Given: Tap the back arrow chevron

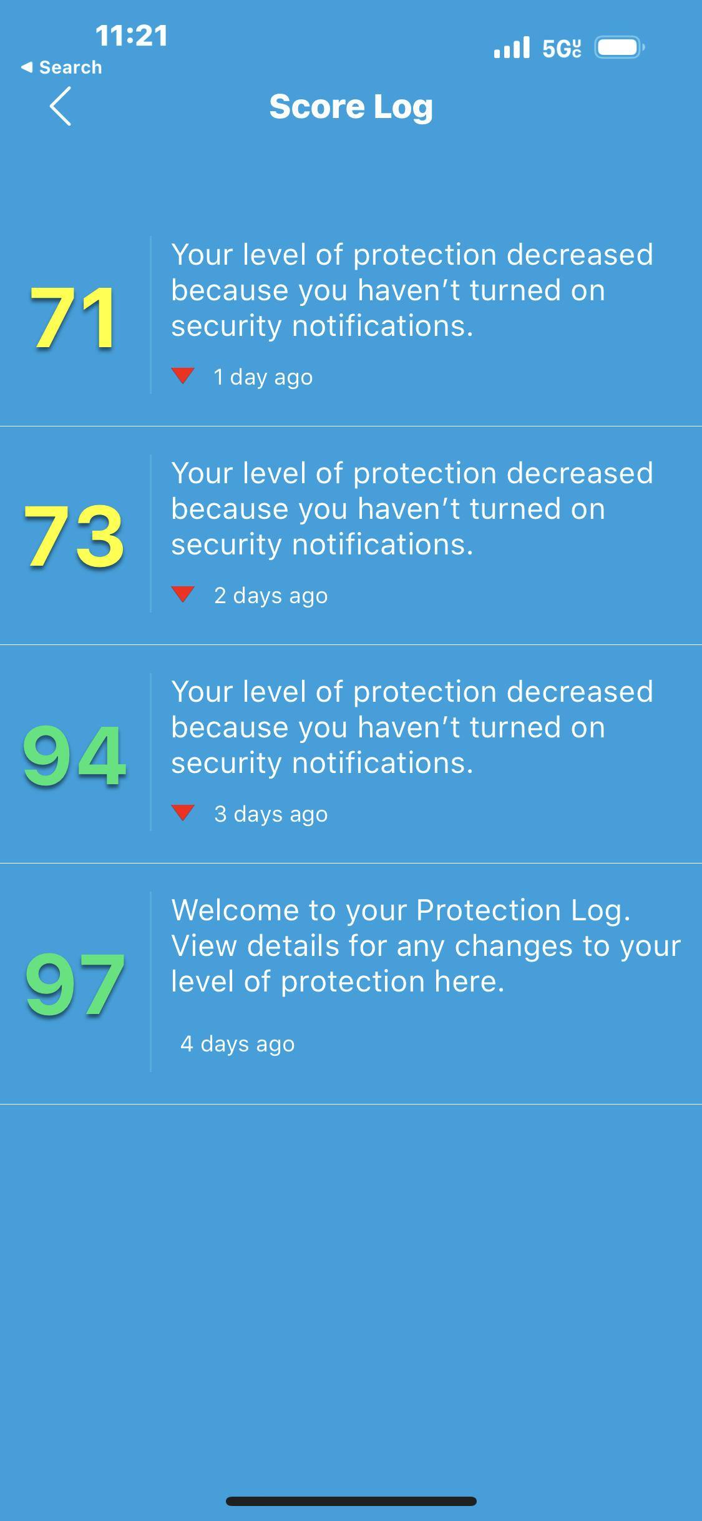Looking at the screenshot, I should [61, 107].
